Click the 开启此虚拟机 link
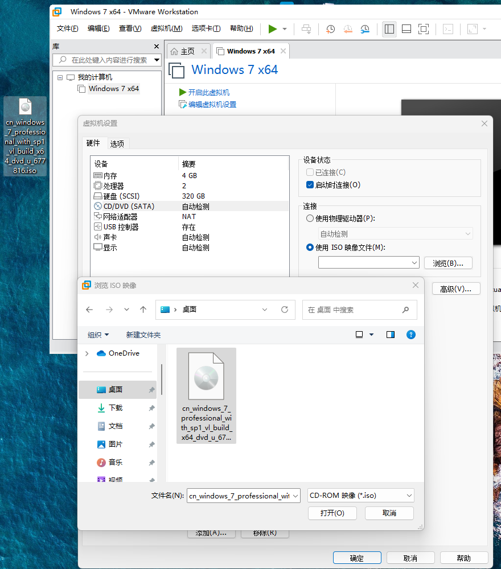 208,93
